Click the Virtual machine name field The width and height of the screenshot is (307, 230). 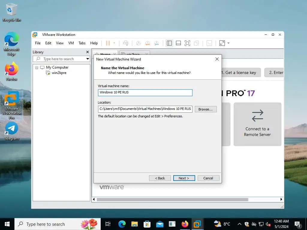pyautogui.click(x=145, y=93)
